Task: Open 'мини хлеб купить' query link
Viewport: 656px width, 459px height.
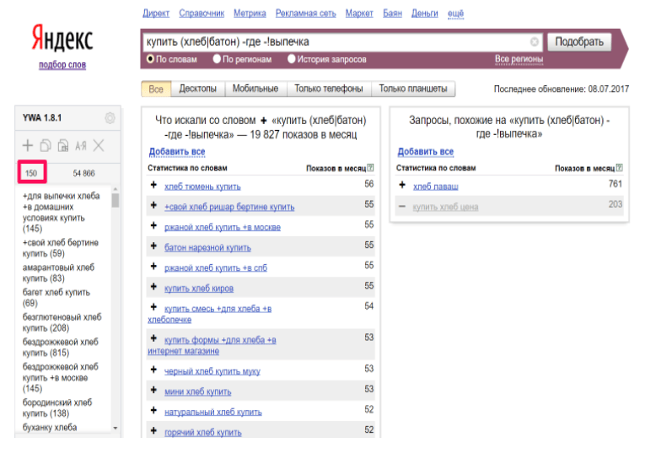Action: click(x=197, y=391)
